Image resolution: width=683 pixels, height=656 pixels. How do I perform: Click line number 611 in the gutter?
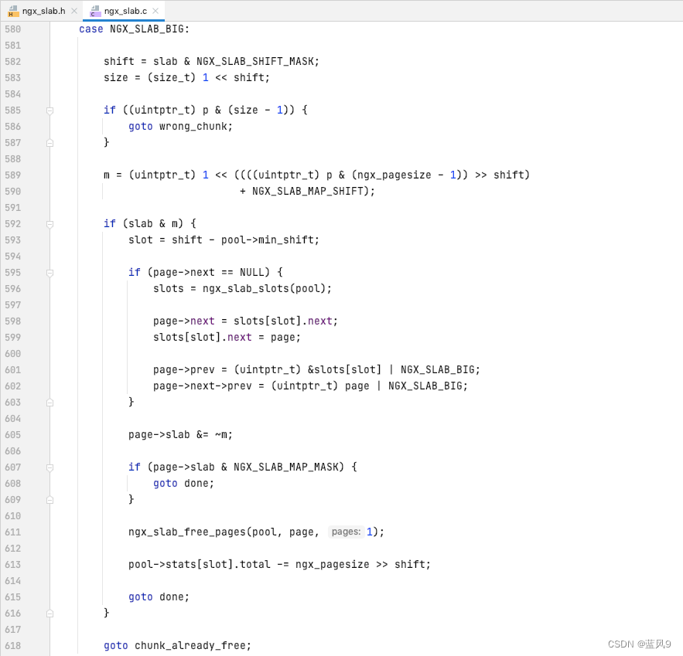pos(12,532)
